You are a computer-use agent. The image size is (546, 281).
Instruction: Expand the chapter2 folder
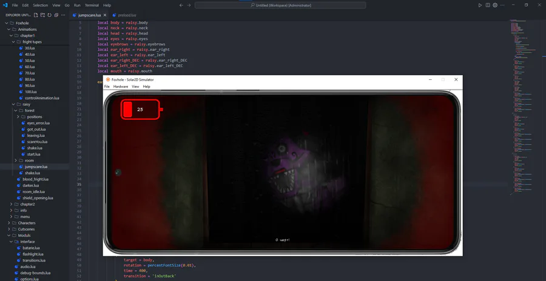[x=12, y=204]
